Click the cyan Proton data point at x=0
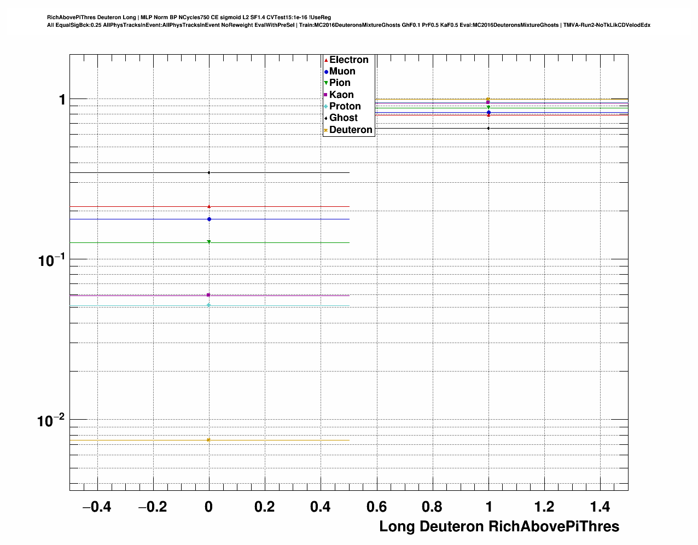The height and width of the screenshot is (545, 698). point(209,305)
